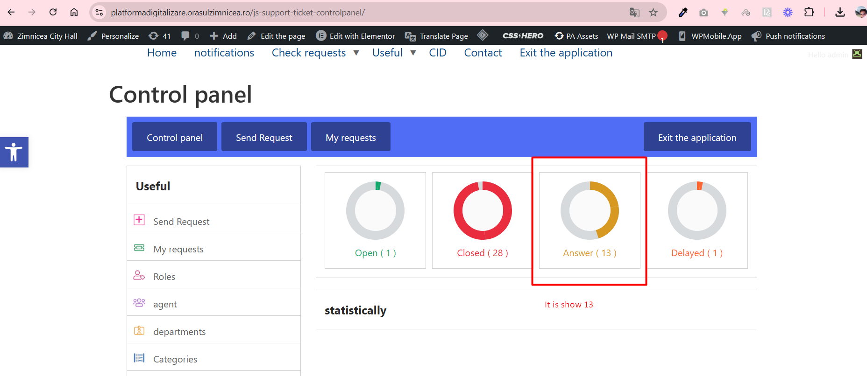Open the eyedropper color picker extension
Image resolution: width=867 pixels, height=376 pixels.
point(683,13)
